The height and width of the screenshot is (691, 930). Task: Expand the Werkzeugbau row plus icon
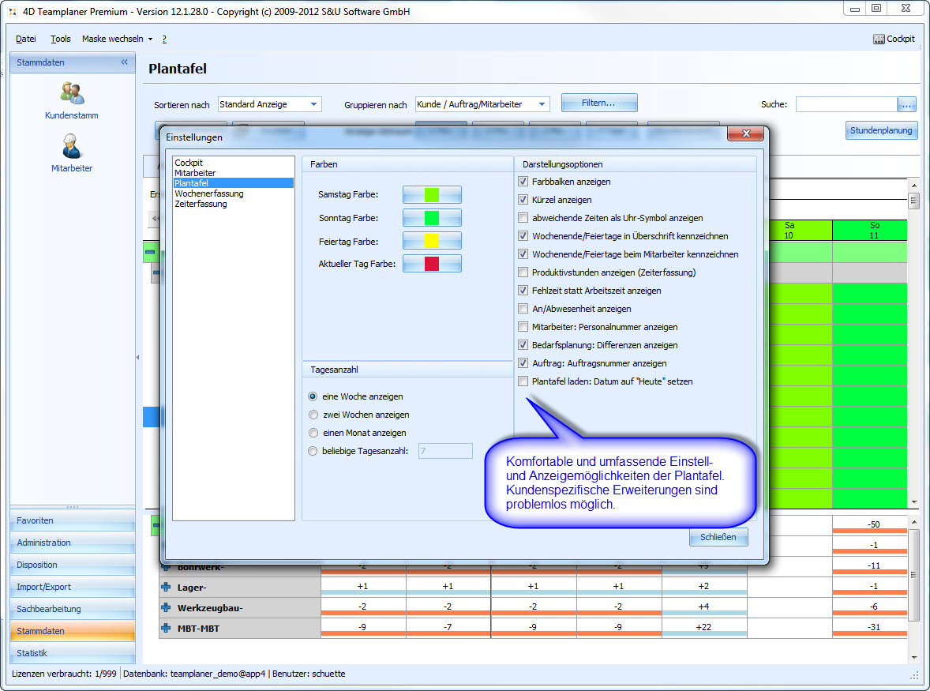[x=166, y=607]
